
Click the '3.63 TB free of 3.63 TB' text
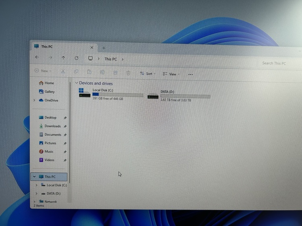point(176,100)
